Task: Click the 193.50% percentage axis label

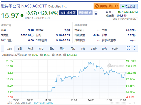Action: pyautogui.click(x=131, y=61)
